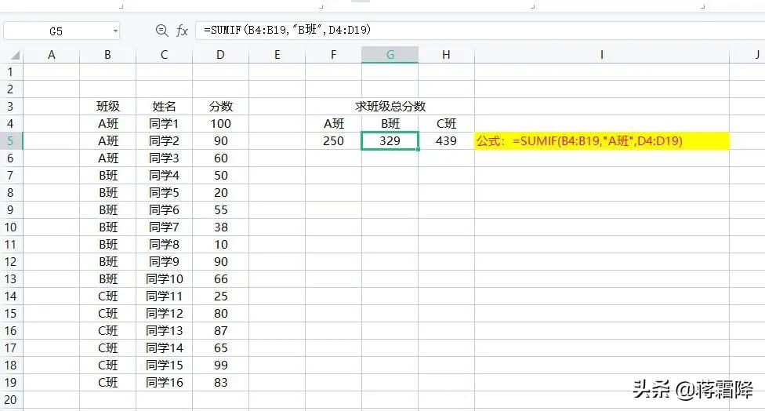Select column A header

pyautogui.click(x=51, y=55)
